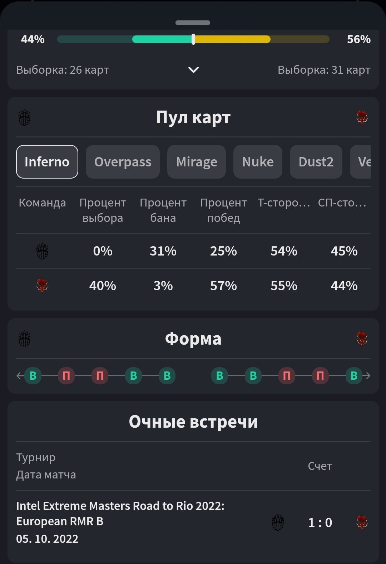Expand the sample details chevron
This screenshot has width=386, height=564.
[x=193, y=70]
